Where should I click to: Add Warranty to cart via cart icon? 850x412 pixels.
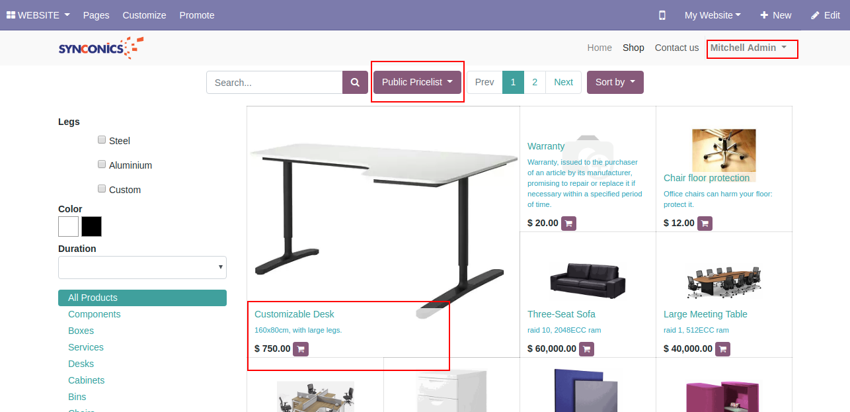(x=568, y=223)
